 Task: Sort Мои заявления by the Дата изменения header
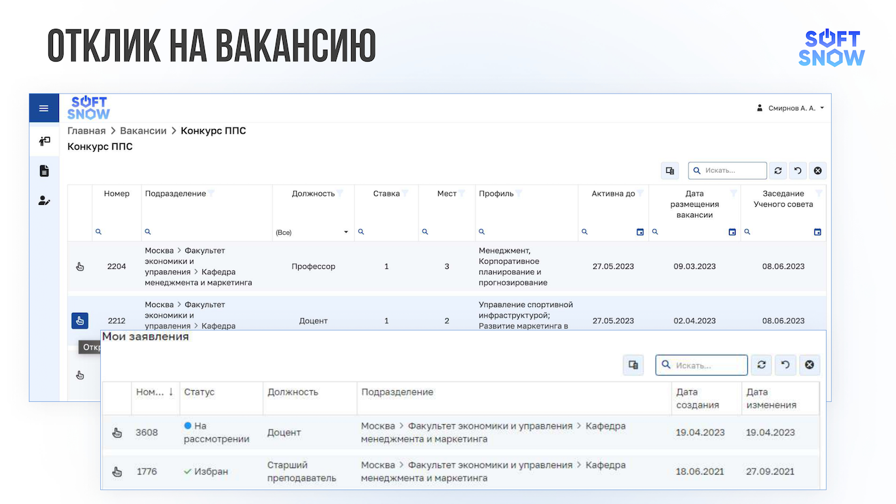tap(772, 399)
